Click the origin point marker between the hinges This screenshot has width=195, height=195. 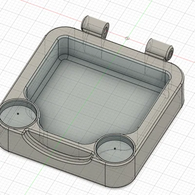pyautogui.click(x=127, y=39)
